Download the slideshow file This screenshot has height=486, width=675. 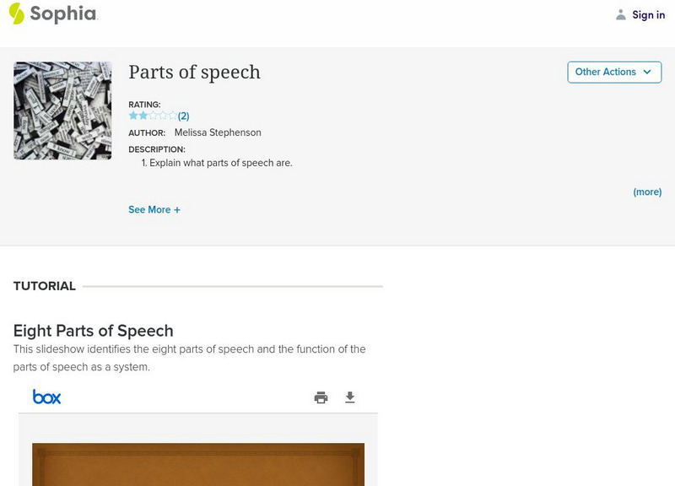pyautogui.click(x=350, y=397)
